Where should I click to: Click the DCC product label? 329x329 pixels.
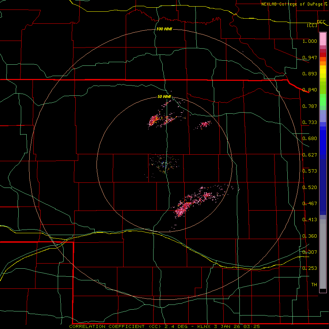click(x=321, y=22)
